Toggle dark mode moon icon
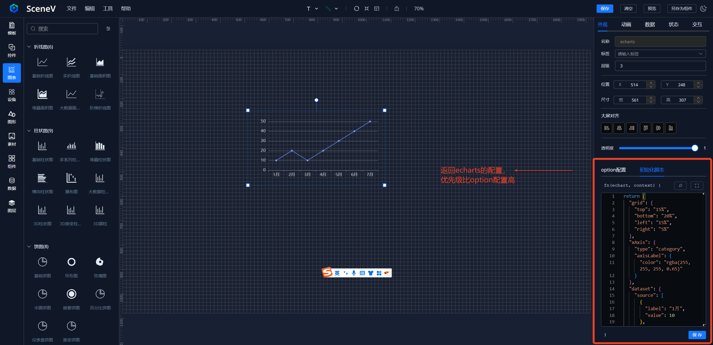Screen dimensions: 713x345 [703, 9]
